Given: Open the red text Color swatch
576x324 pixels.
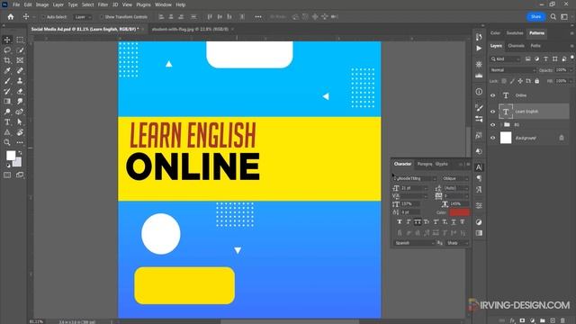Looking at the screenshot, I should pyautogui.click(x=459, y=212).
